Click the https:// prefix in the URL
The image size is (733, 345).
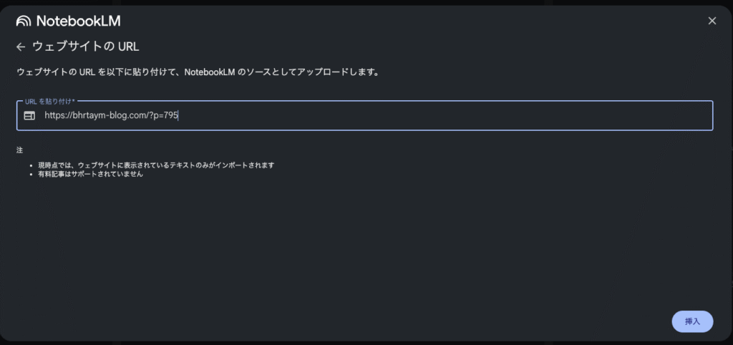coord(59,115)
